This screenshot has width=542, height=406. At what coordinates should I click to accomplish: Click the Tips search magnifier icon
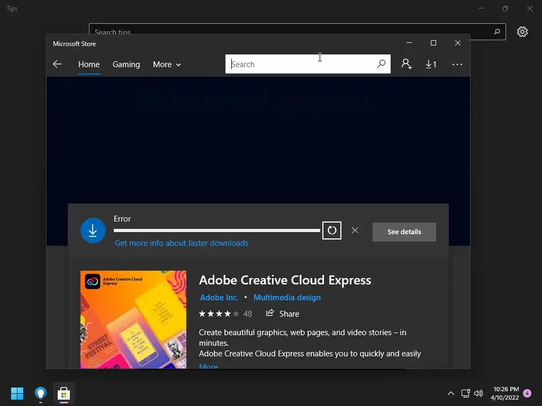pyautogui.click(x=496, y=31)
